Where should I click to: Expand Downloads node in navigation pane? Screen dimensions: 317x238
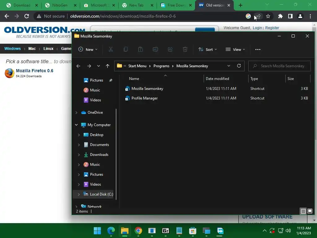(79, 155)
